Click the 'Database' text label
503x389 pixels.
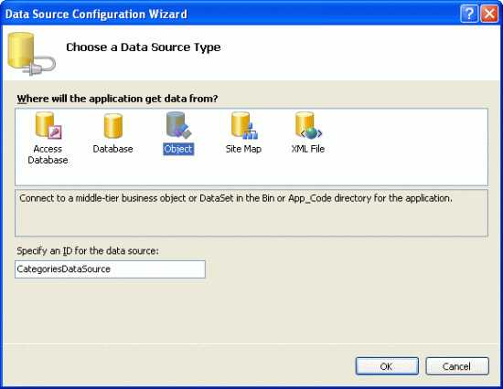pos(112,149)
